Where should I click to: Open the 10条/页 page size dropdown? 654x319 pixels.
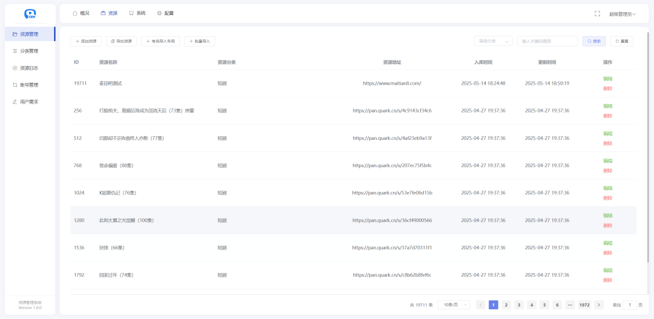coord(454,305)
